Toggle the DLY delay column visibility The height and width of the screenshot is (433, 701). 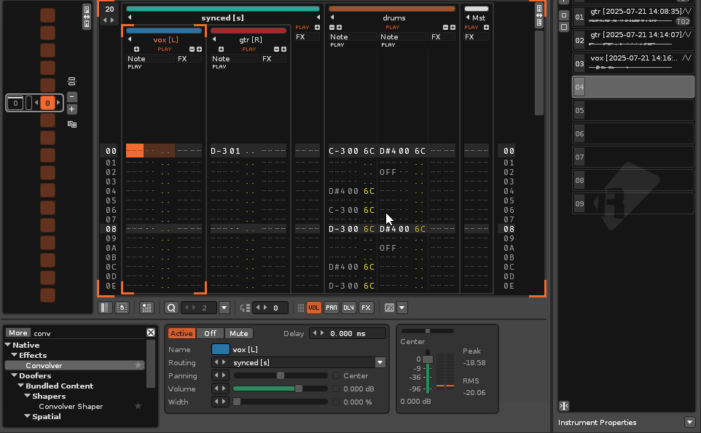pyautogui.click(x=349, y=308)
